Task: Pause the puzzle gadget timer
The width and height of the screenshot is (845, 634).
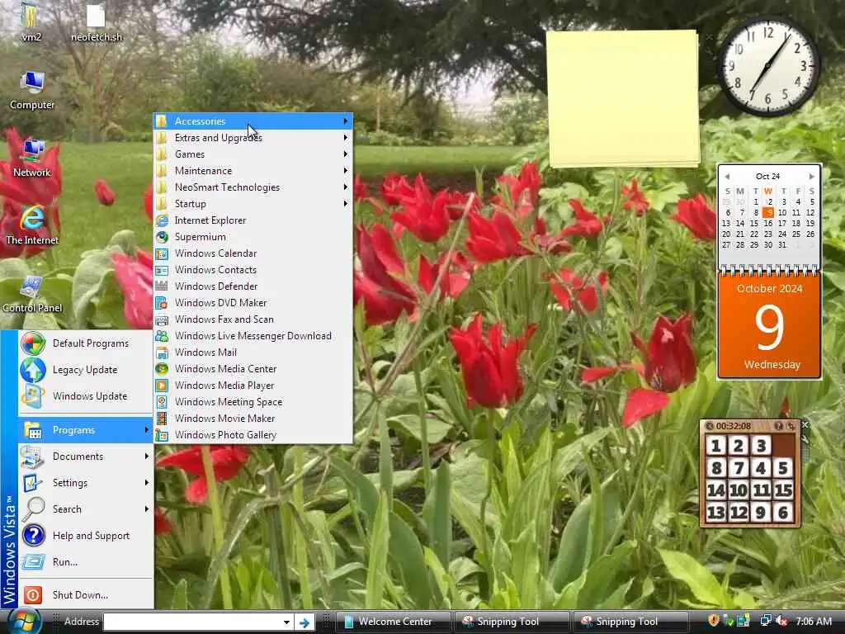Action: click(709, 426)
